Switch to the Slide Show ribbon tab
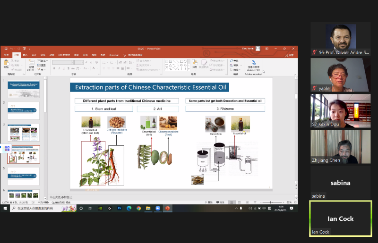The width and height of the screenshot is (378, 243). [x=64, y=55]
